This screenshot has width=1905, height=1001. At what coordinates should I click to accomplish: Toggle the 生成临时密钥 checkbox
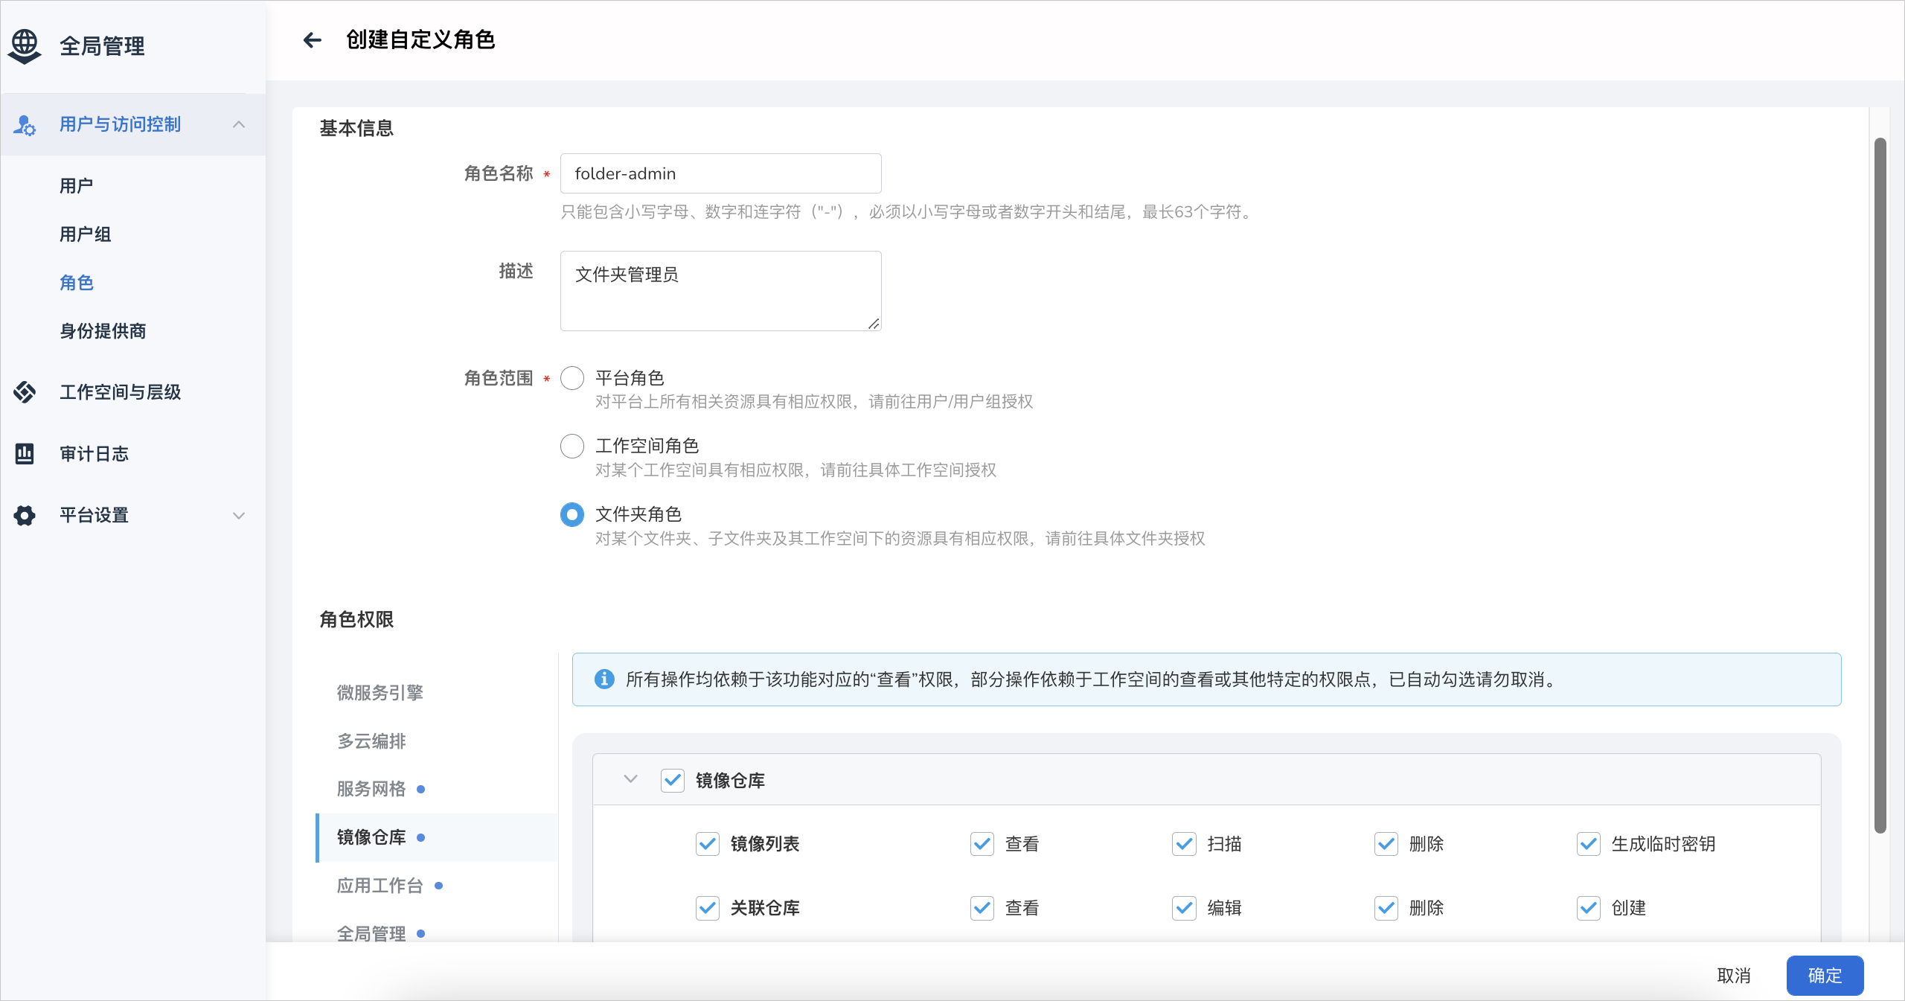tap(1589, 844)
